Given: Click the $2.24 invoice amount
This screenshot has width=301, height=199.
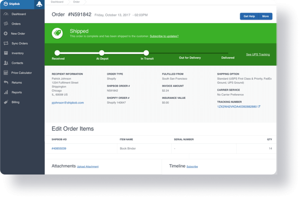Looking at the screenshot, I should pyautogui.click(x=166, y=91).
